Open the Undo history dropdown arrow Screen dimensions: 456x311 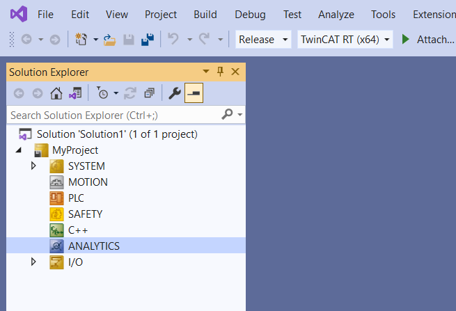coord(189,39)
